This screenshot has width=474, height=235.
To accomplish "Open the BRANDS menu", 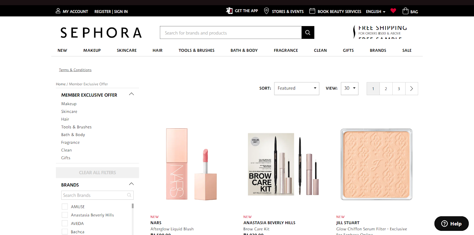I will [378, 50].
